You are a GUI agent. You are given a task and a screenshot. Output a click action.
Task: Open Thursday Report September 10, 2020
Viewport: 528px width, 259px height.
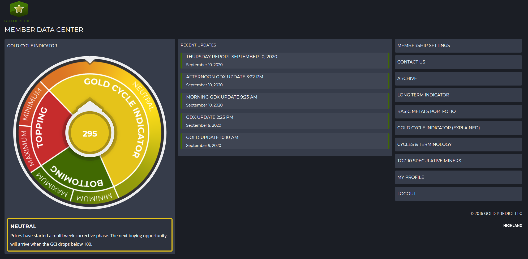click(231, 57)
